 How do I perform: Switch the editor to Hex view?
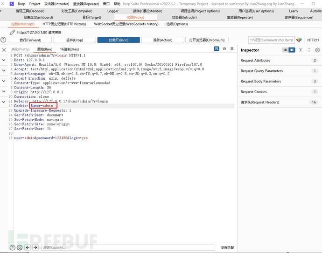pos(70,49)
